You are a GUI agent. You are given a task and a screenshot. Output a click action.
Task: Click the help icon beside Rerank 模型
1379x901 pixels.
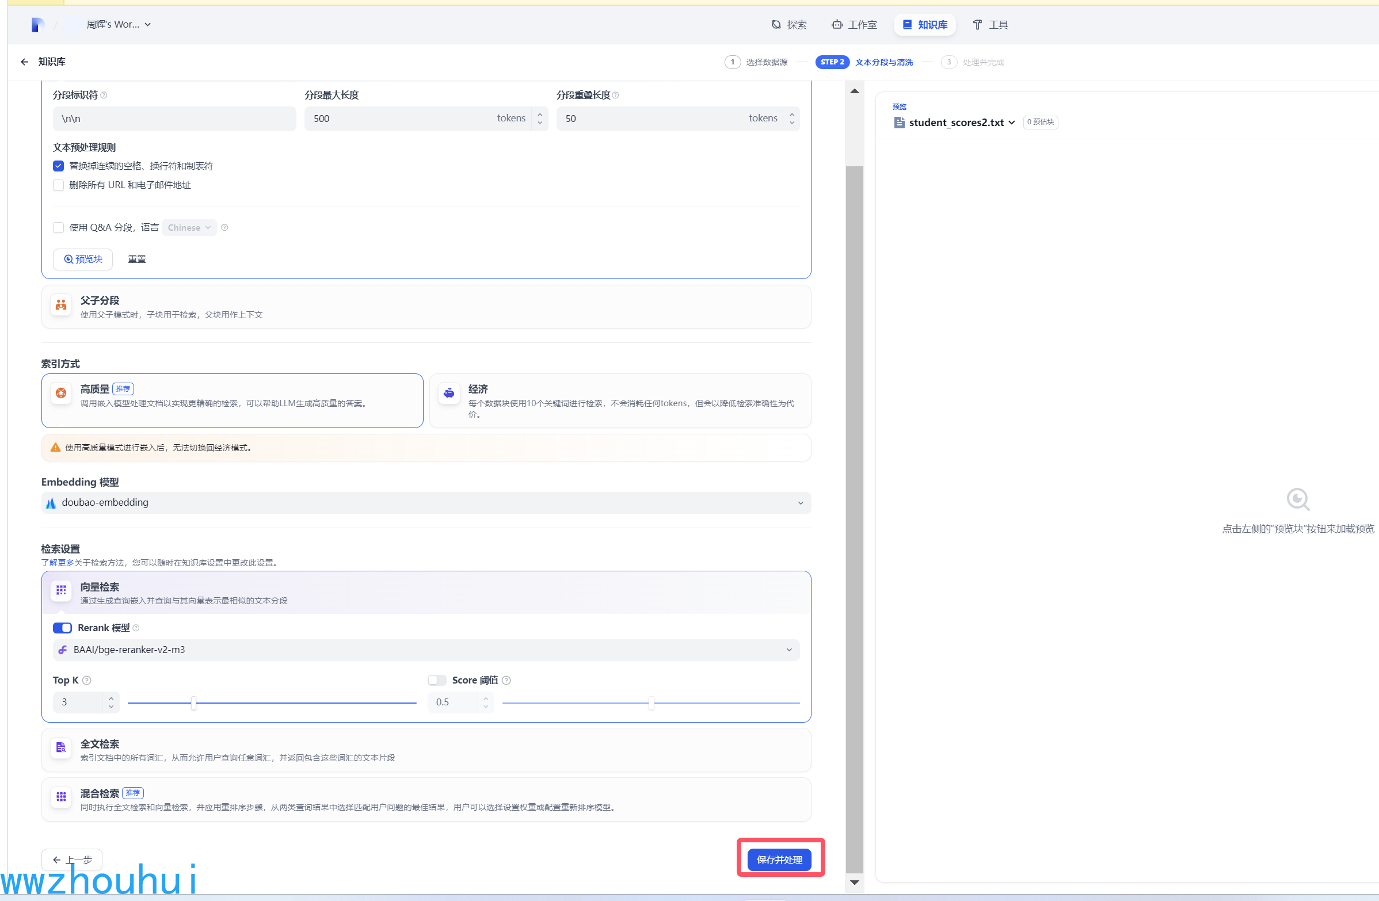point(136,628)
